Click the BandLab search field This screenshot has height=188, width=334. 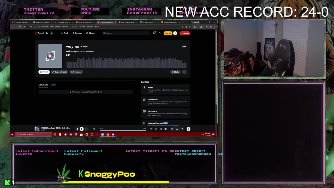coord(126,33)
